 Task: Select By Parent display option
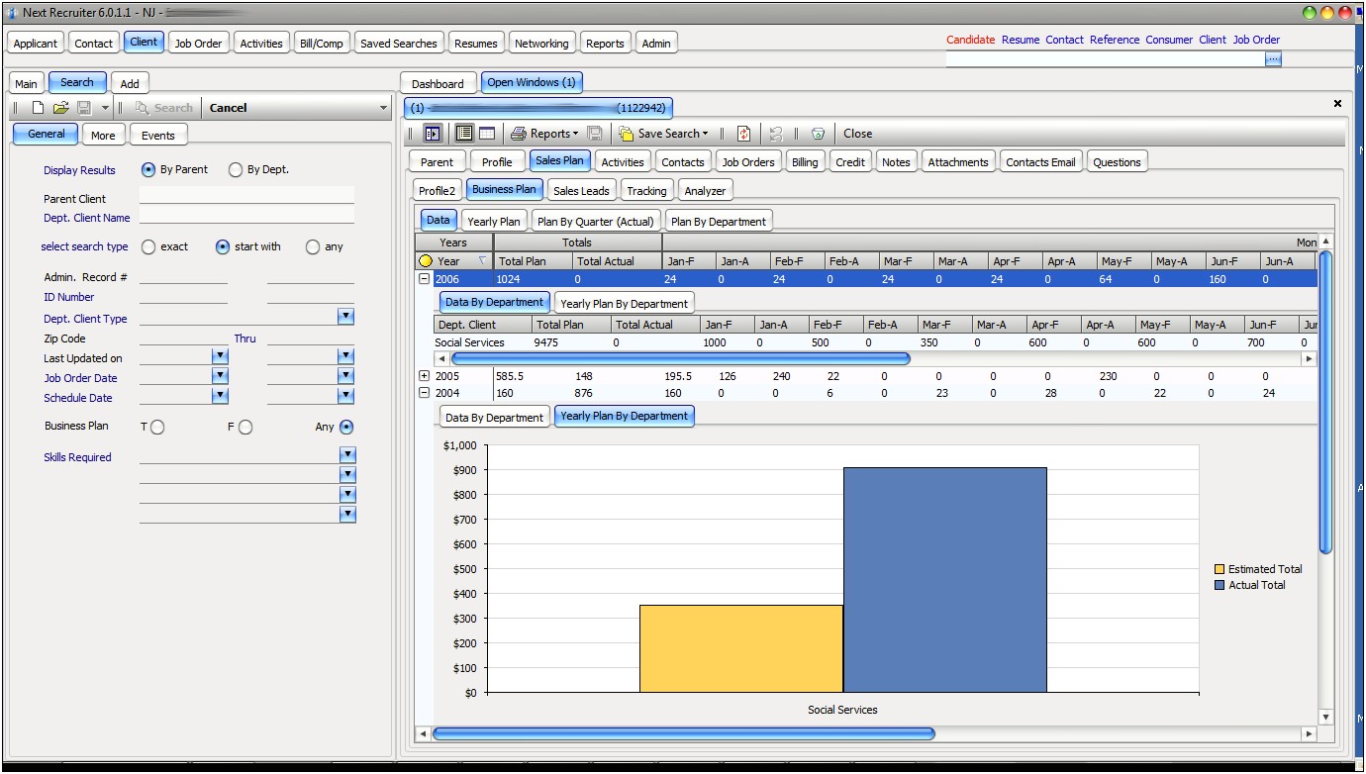point(148,169)
